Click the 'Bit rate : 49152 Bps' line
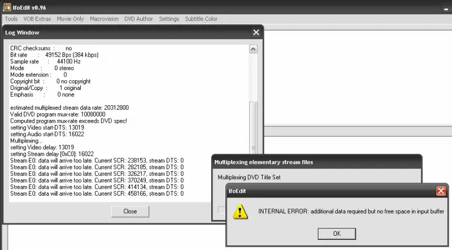 pyautogui.click(x=54, y=55)
